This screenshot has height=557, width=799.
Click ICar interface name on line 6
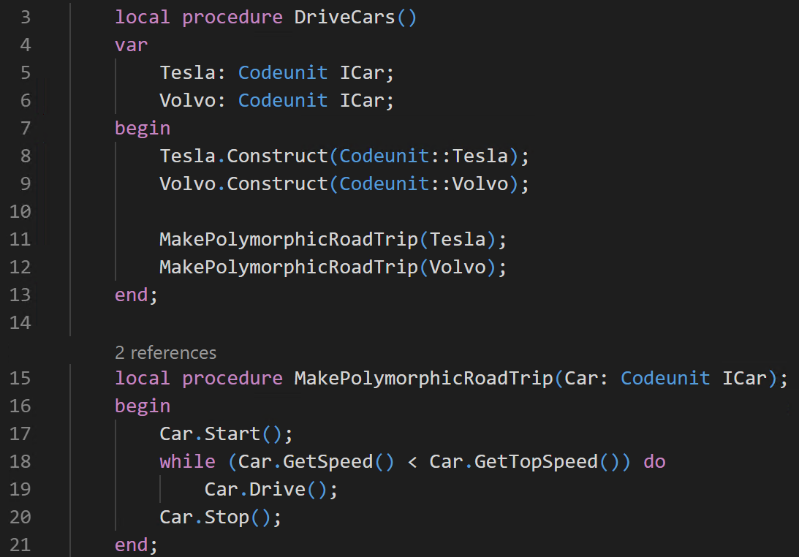click(x=362, y=100)
